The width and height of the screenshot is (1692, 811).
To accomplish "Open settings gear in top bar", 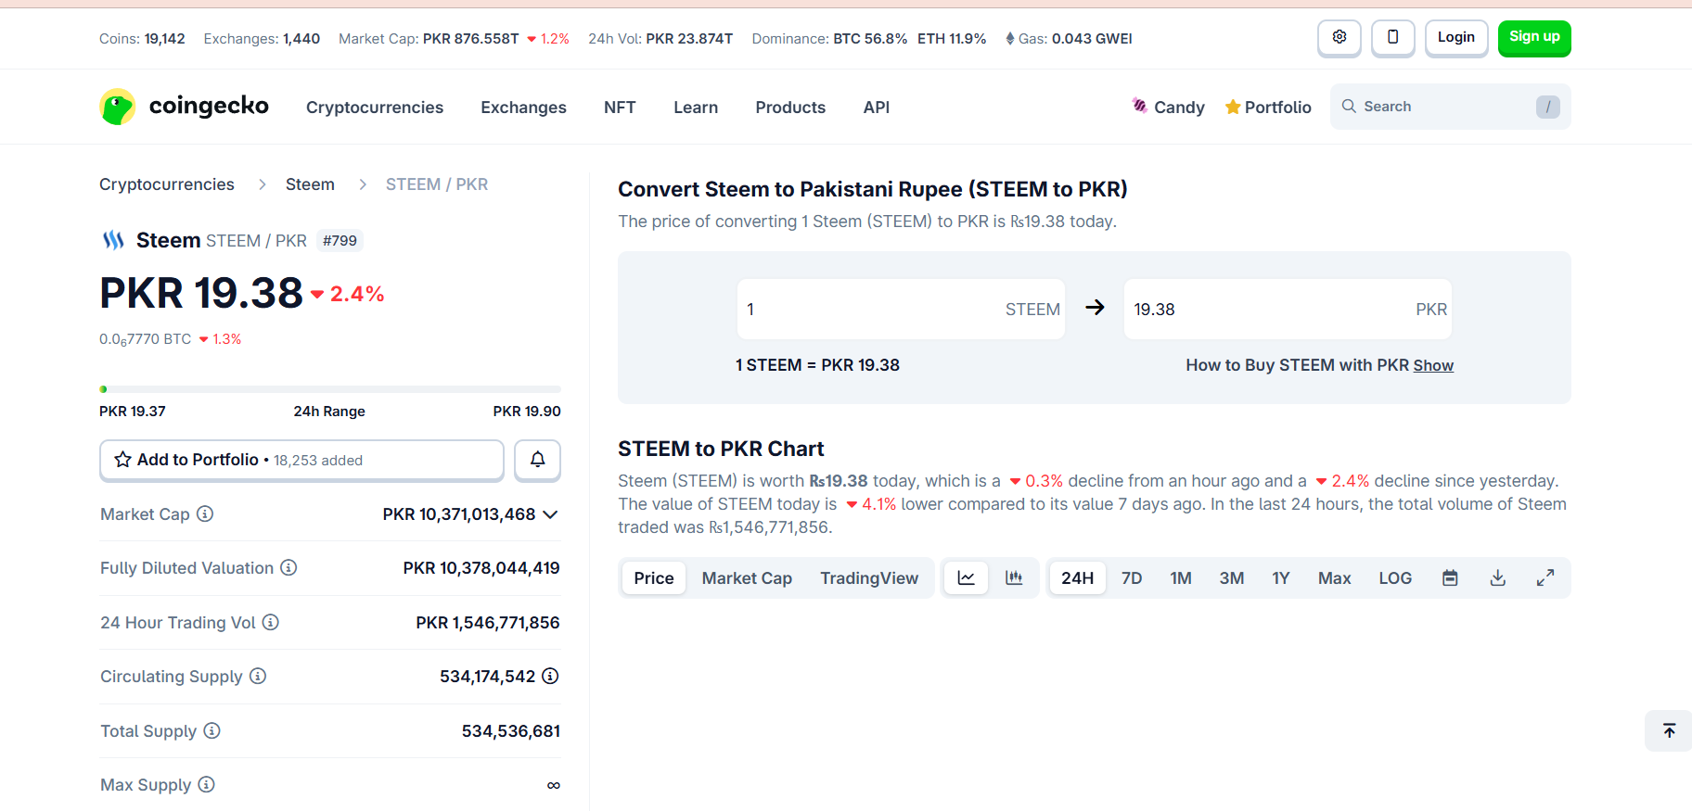I will [x=1339, y=38].
